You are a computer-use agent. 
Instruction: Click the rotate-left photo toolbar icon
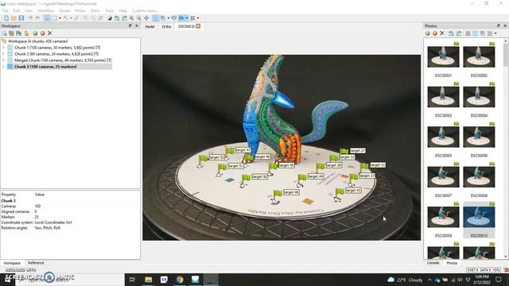click(x=117, y=18)
